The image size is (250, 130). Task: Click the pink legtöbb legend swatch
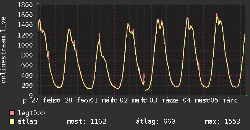tap(12, 113)
